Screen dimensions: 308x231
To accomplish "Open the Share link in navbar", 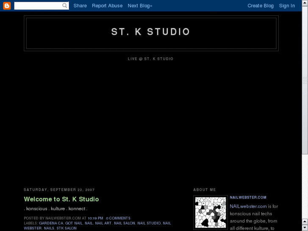I will tap(80, 6).
